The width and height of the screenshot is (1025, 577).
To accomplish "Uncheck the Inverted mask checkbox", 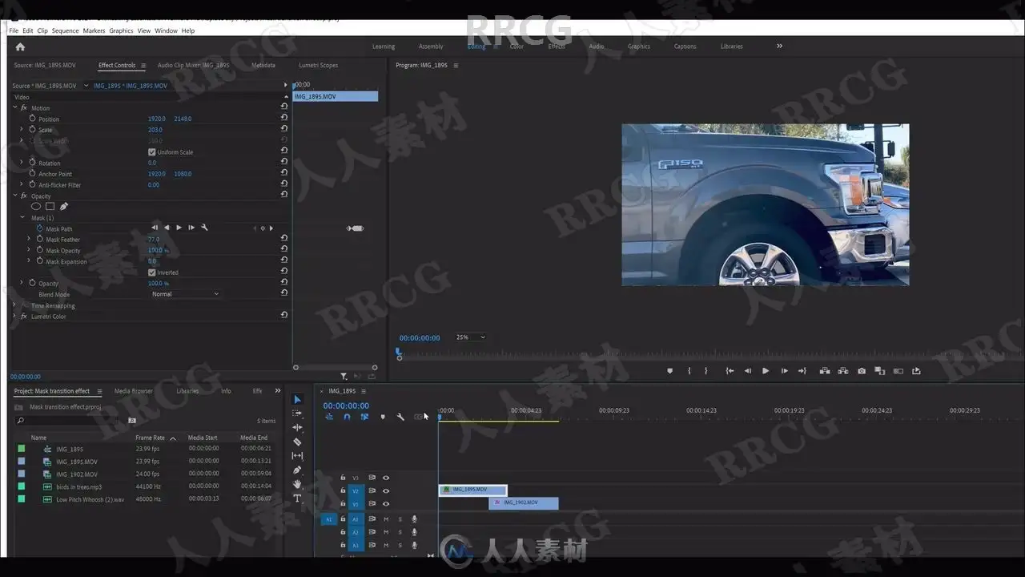I will (x=152, y=272).
